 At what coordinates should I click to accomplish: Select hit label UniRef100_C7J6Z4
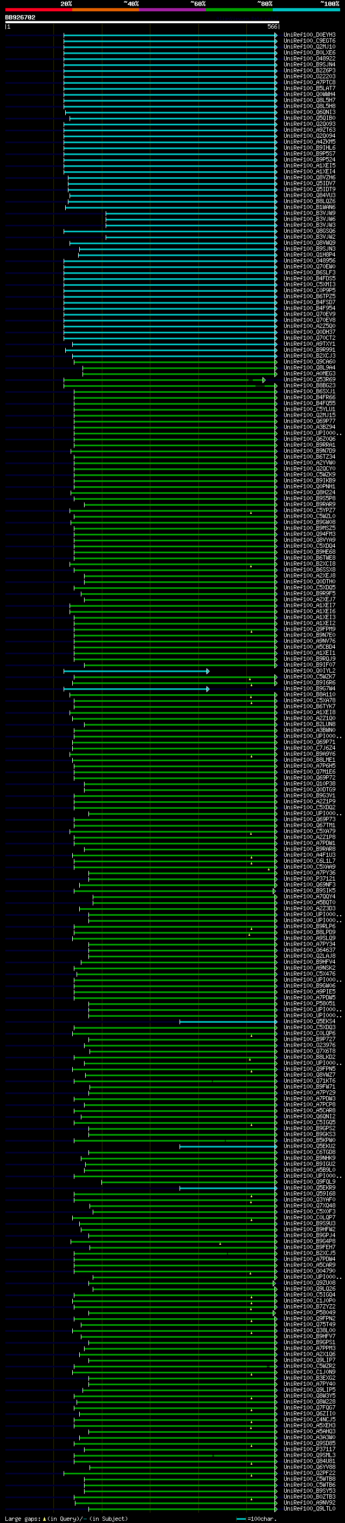(309, 748)
